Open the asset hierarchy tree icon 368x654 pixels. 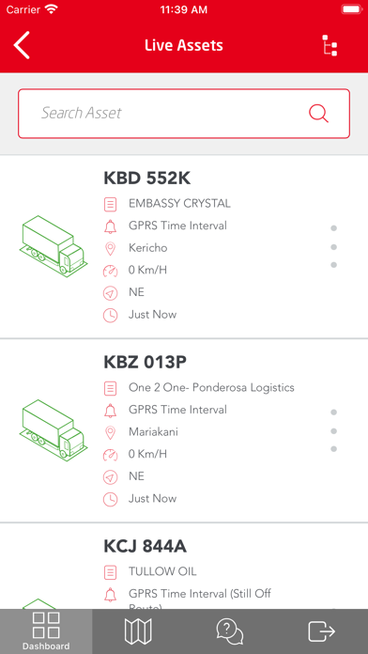(x=330, y=45)
